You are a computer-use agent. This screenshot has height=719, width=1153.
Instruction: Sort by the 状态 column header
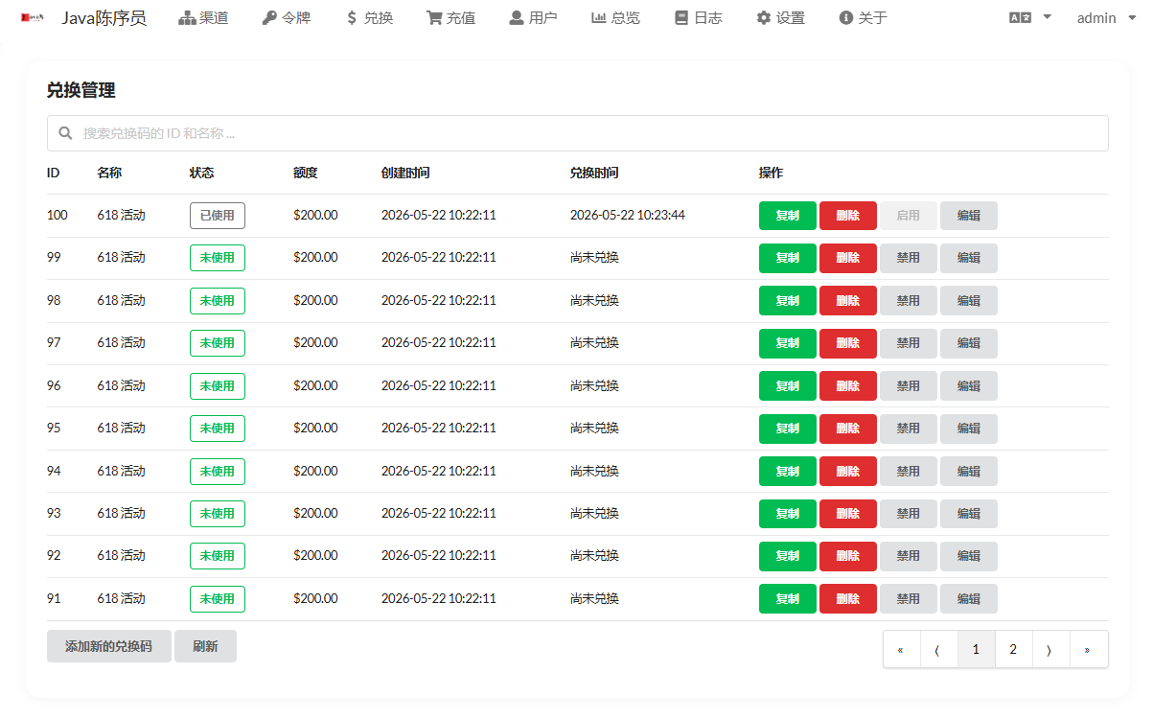(202, 173)
